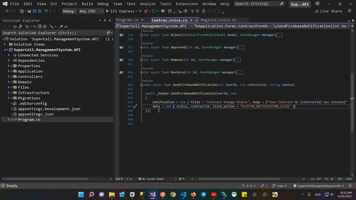Image resolution: width=356 pixels, height=200 pixels.
Task: Select the .editorconfig file
Action: 32,103
